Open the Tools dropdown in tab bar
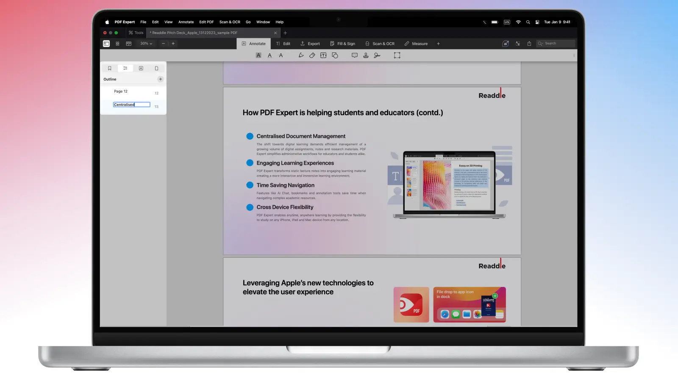Image resolution: width=678 pixels, height=381 pixels. 136,33
